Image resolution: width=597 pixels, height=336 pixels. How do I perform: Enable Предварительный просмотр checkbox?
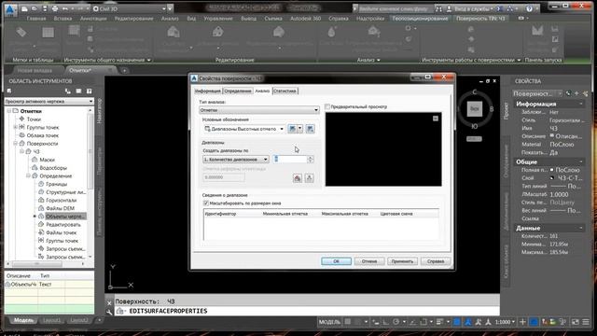pyautogui.click(x=327, y=107)
